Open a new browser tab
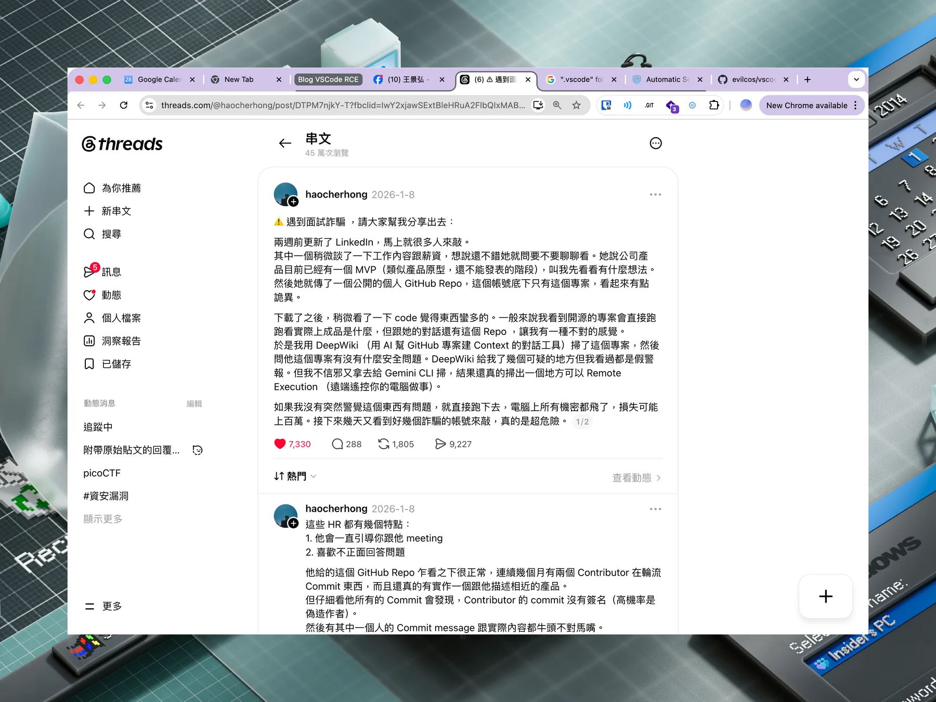The height and width of the screenshot is (702, 936). tap(807, 80)
